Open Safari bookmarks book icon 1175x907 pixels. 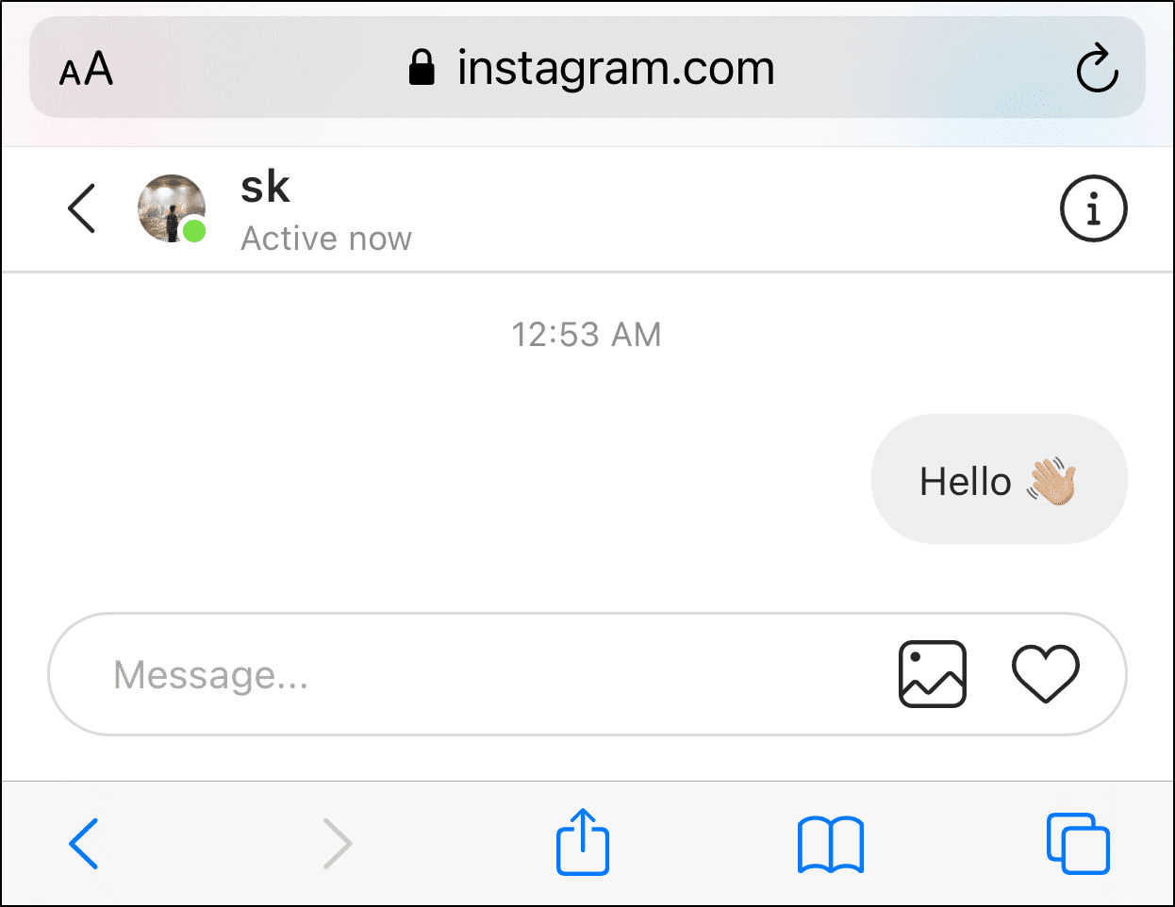coord(830,845)
